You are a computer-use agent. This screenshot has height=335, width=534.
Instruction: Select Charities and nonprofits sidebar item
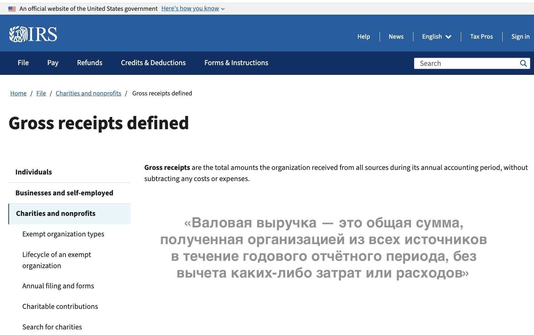click(69, 213)
